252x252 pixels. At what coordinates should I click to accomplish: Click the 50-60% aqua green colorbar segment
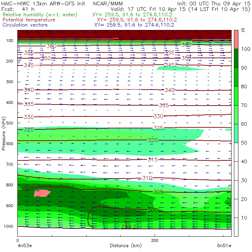tap(236, 133)
